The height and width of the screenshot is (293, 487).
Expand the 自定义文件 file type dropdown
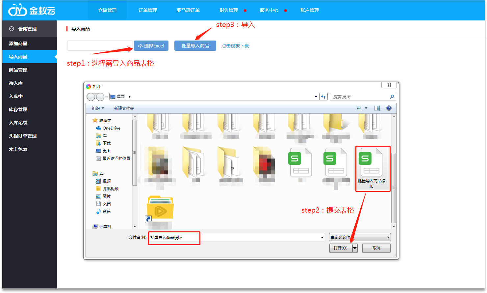pyautogui.click(x=388, y=237)
